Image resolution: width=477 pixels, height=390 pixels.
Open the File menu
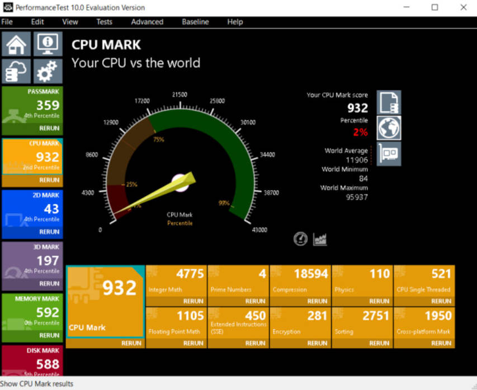coord(7,22)
